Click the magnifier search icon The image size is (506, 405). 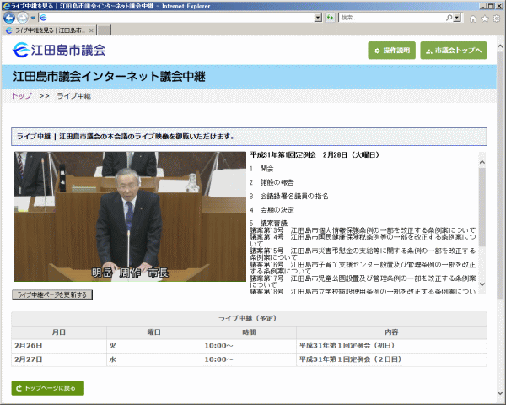coord(449,18)
